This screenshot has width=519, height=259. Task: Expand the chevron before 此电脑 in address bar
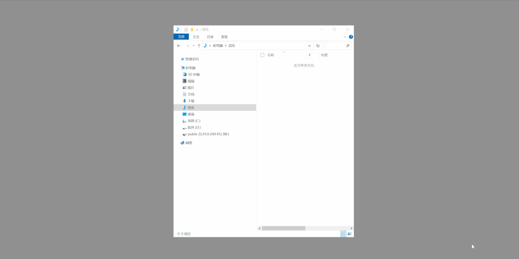[210, 46]
